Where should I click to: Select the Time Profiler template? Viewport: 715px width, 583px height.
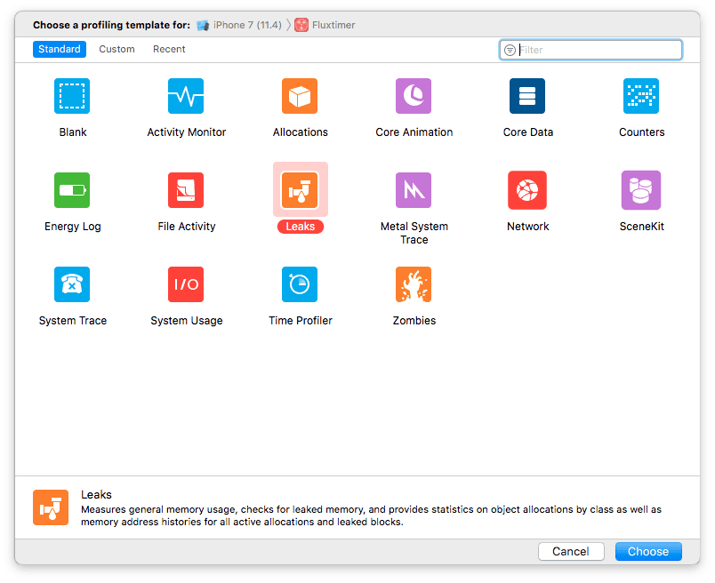click(x=300, y=284)
